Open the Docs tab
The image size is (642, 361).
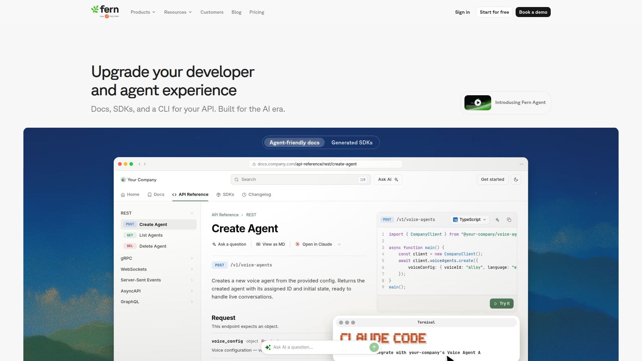point(156,195)
